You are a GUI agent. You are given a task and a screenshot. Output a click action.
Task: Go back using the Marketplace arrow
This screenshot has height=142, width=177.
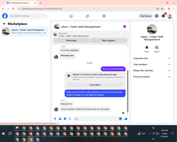pyautogui.click(x=4, y=24)
